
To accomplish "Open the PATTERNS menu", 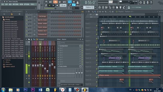I will [x=16, y=4].
